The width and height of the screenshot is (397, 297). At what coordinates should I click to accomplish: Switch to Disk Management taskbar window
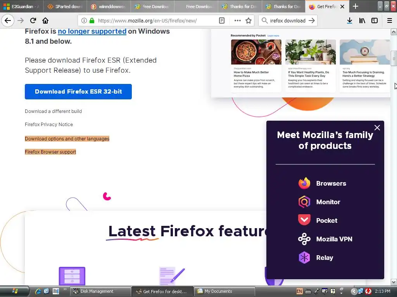tap(100, 291)
